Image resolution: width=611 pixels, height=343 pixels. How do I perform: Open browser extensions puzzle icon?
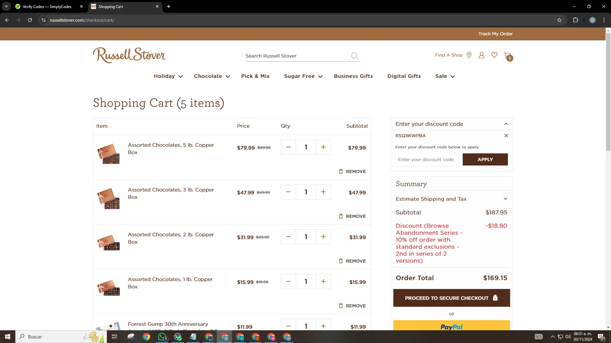576,20
